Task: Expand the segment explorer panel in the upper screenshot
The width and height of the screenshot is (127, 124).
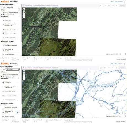Action: click(x=125, y=54)
